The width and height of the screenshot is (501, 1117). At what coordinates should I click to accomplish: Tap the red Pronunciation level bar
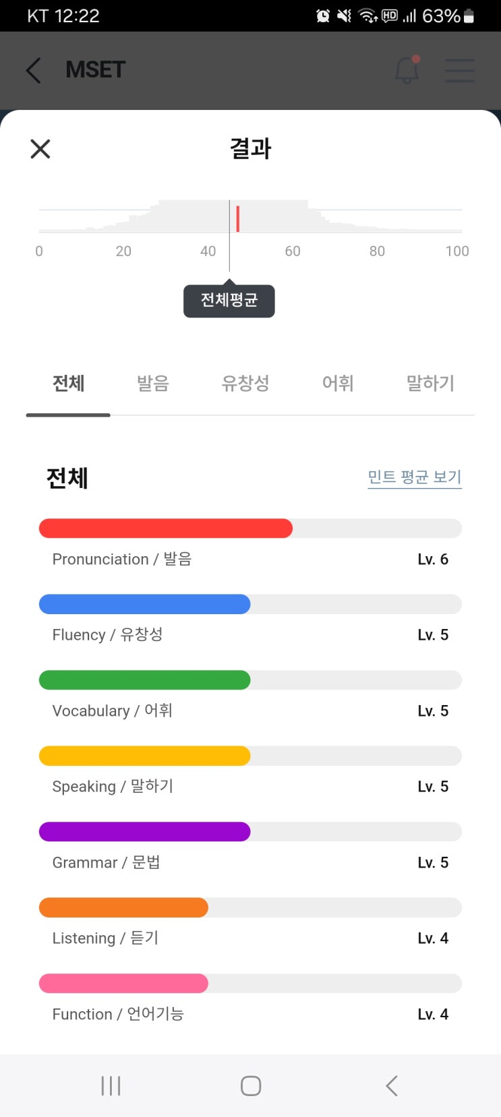(166, 529)
